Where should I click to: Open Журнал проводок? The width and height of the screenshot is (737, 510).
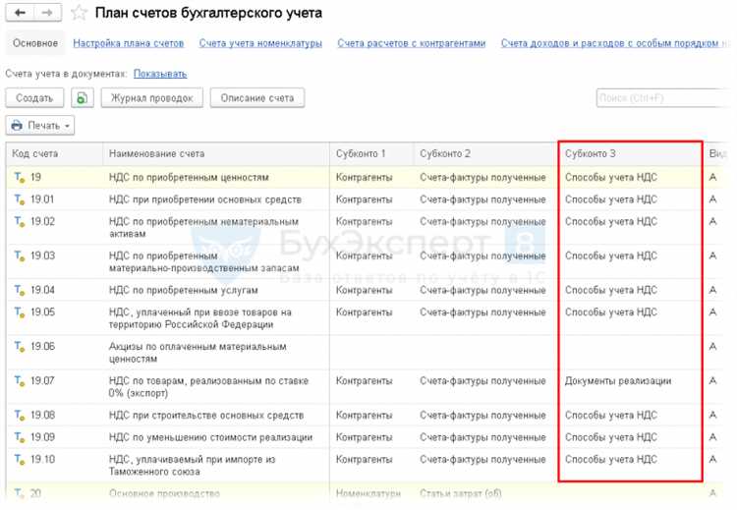(x=152, y=98)
